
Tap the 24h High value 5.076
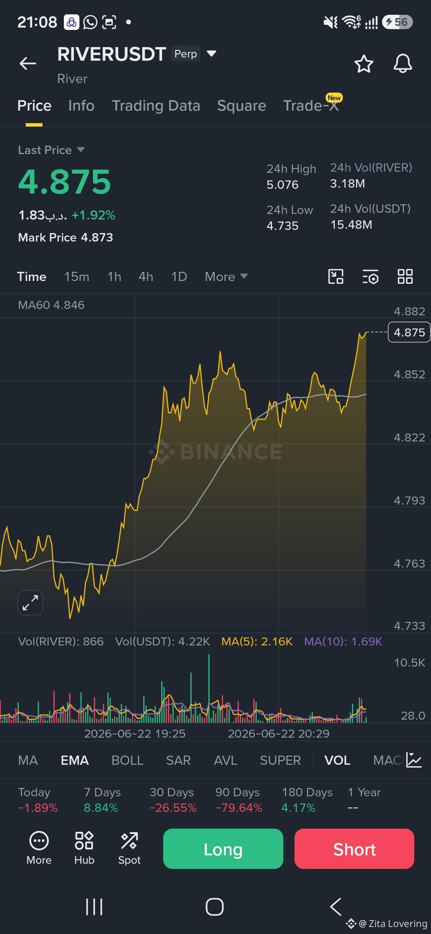click(x=283, y=185)
